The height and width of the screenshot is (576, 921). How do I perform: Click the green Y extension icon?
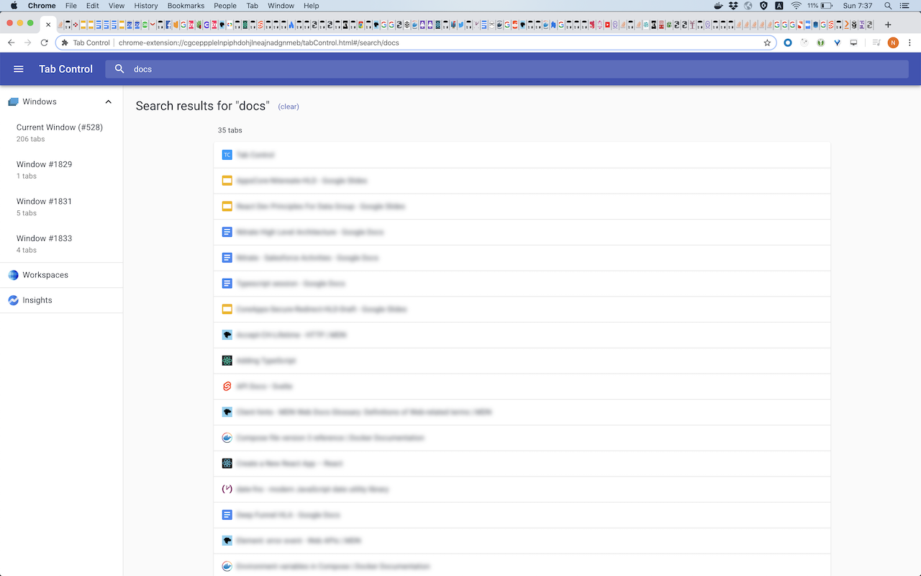(821, 42)
